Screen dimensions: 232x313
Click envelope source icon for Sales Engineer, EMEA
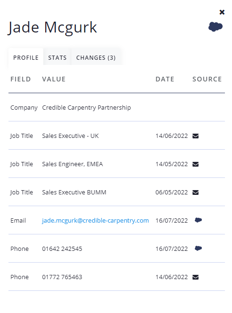tap(195, 164)
